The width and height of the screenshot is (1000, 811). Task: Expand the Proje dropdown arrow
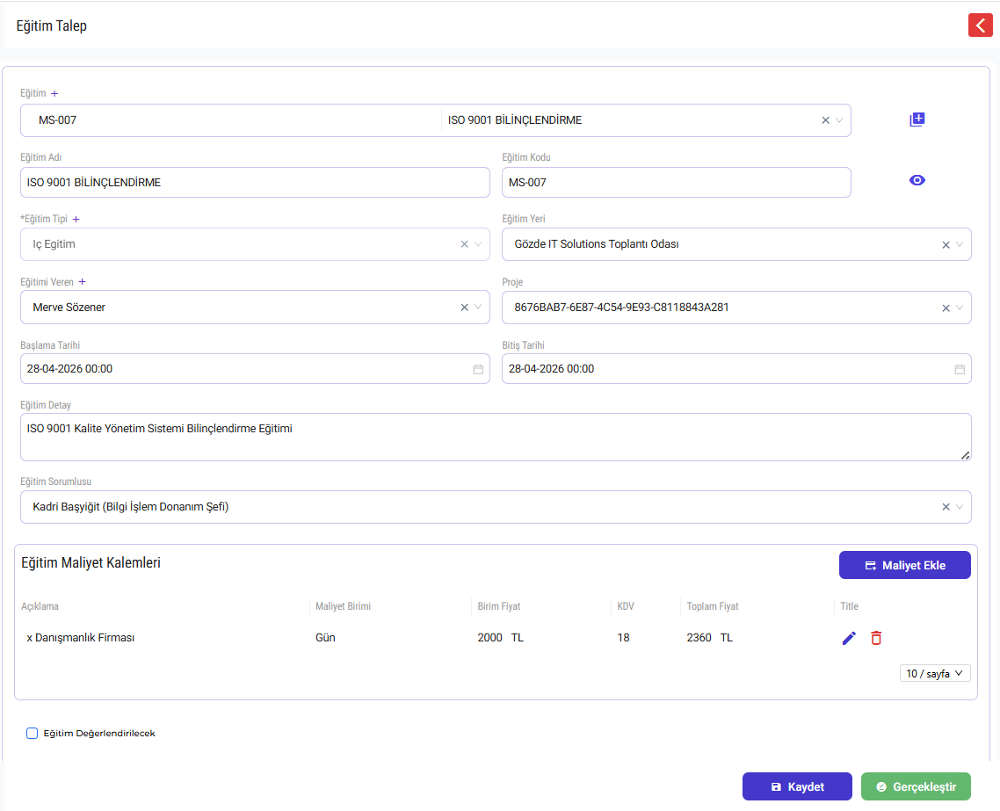pyautogui.click(x=960, y=308)
